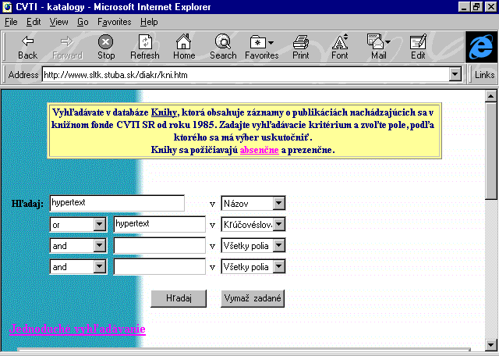Clear the form with Vymaž zadané
499x356 pixels.
pos(253,298)
